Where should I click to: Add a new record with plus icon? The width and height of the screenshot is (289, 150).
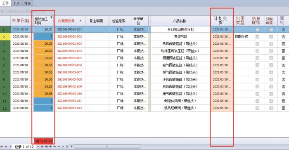(x=50, y=147)
